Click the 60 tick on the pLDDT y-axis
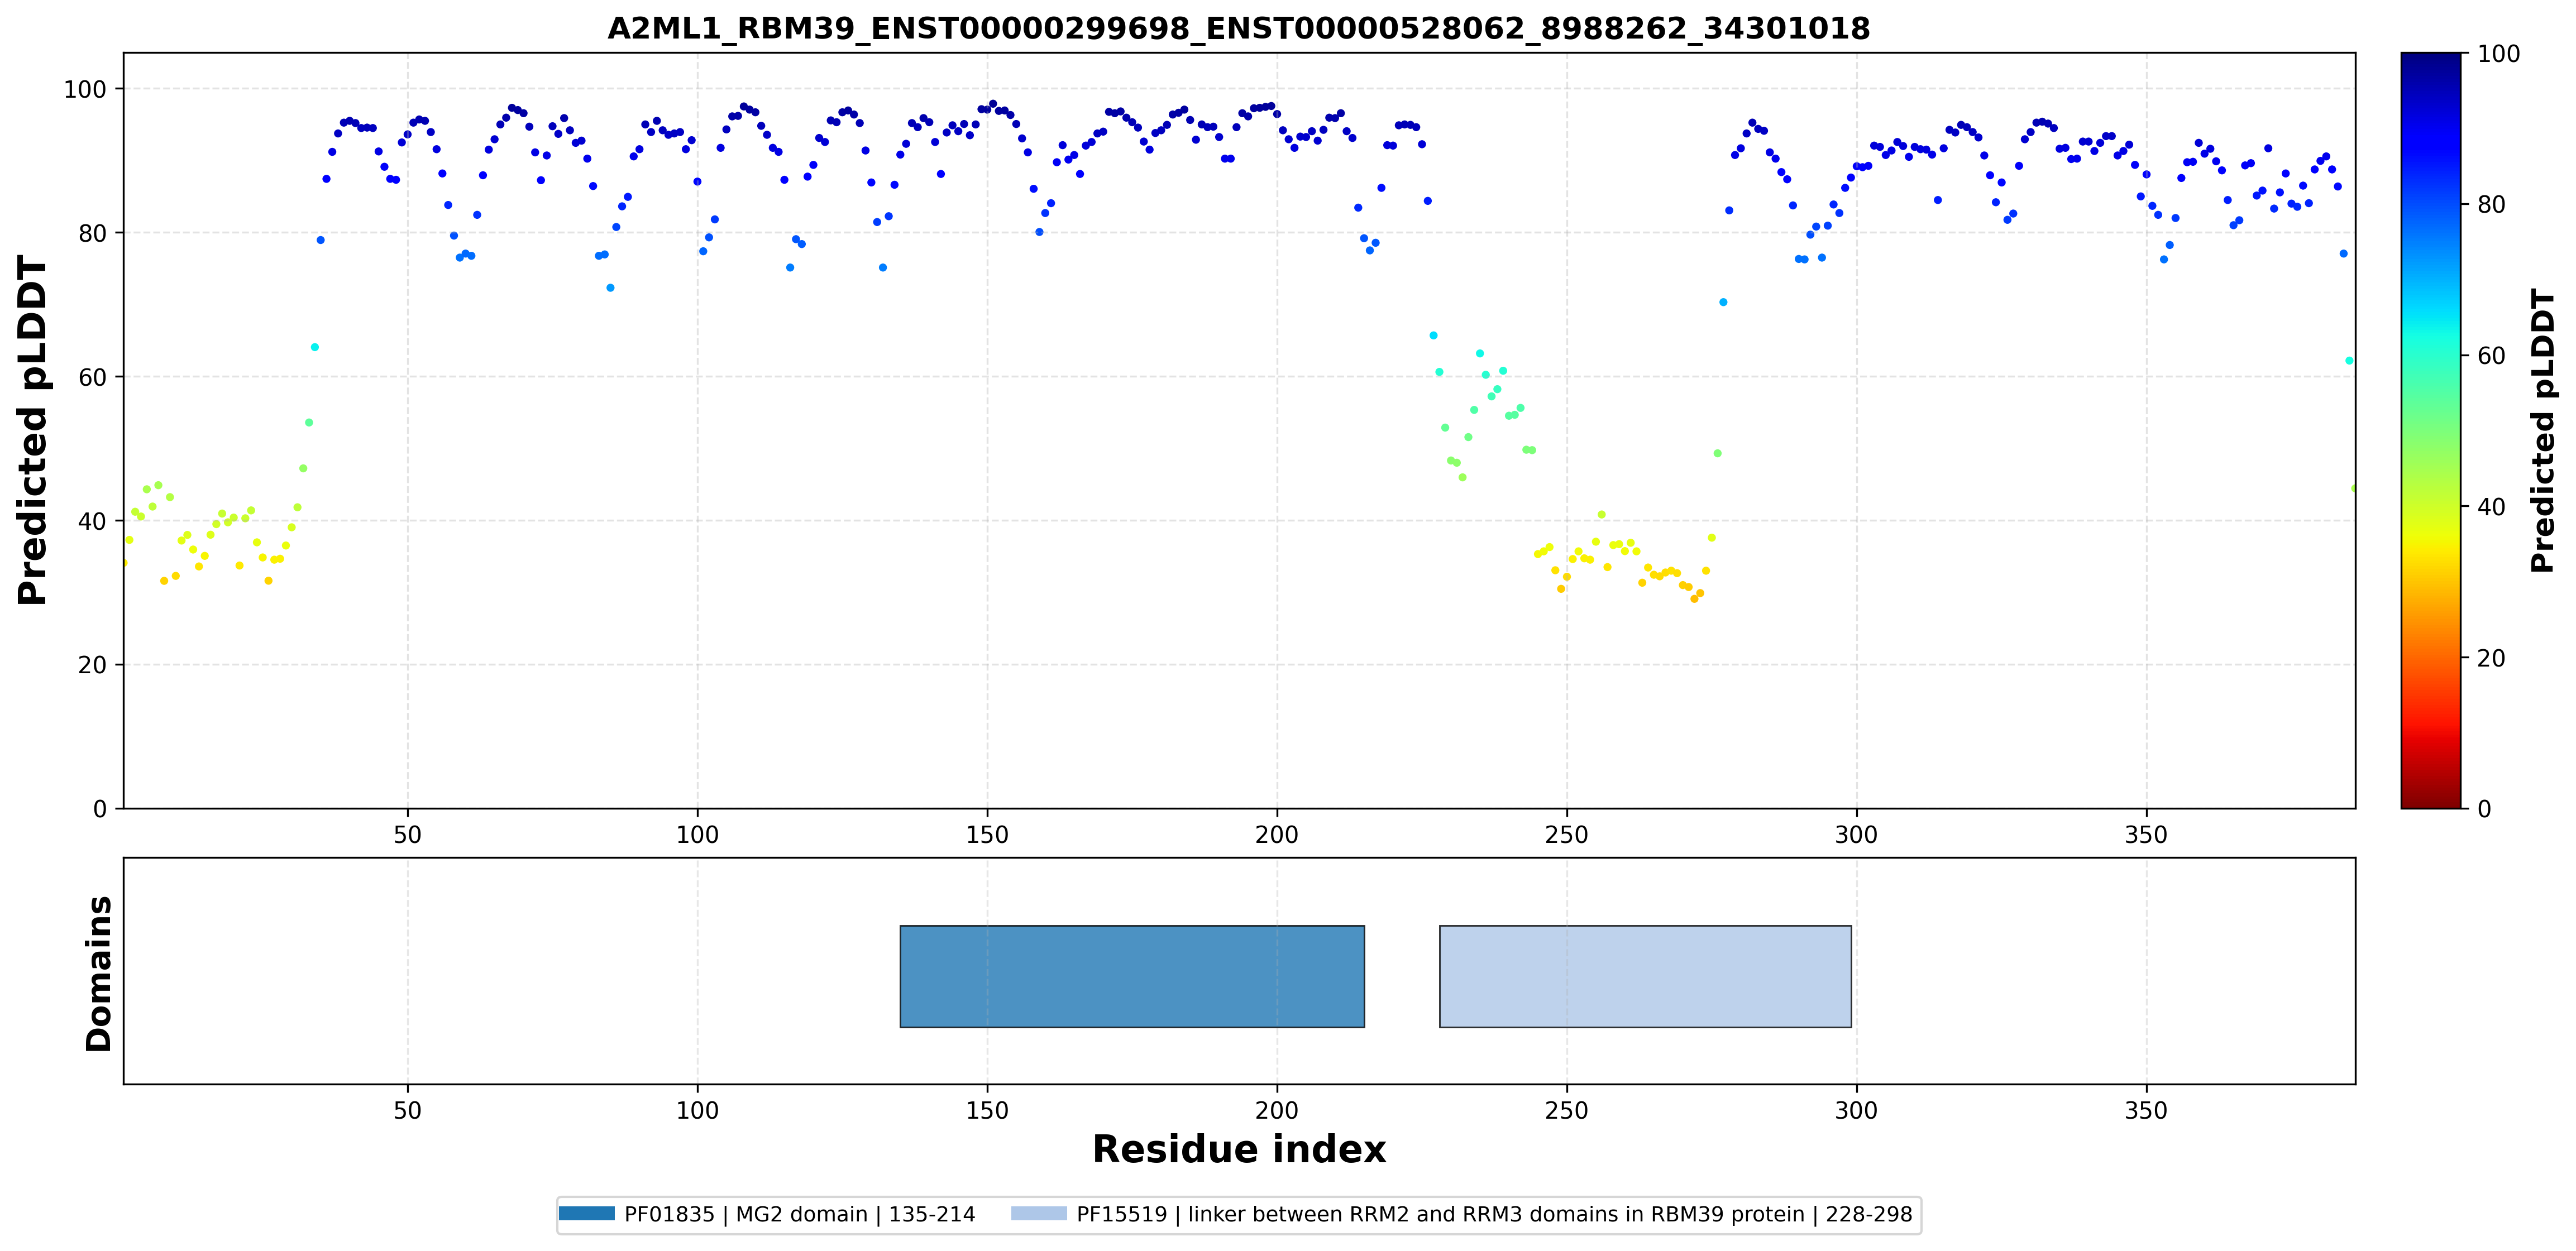The height and width of the screenshot is (1251, 2576). pos(92,377)
